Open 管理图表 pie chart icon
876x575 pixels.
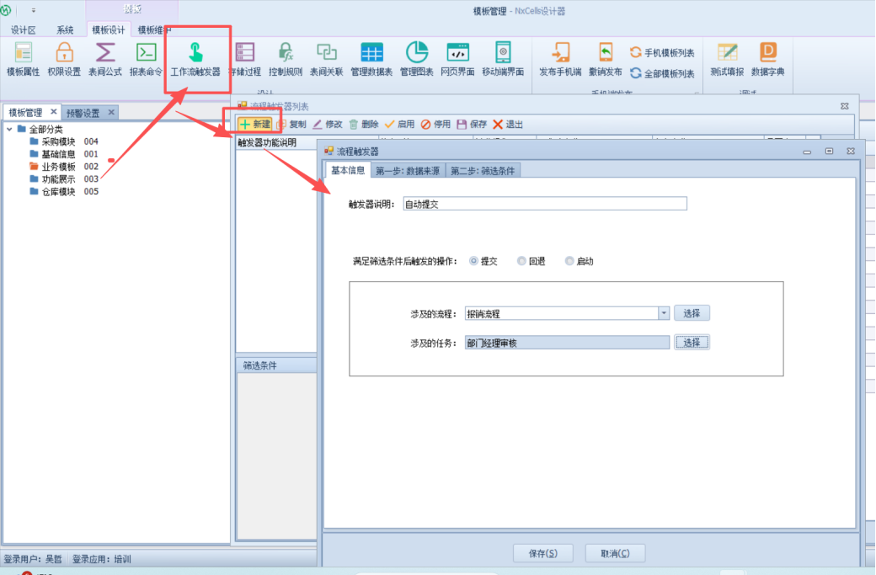click(x=416, y=58)
